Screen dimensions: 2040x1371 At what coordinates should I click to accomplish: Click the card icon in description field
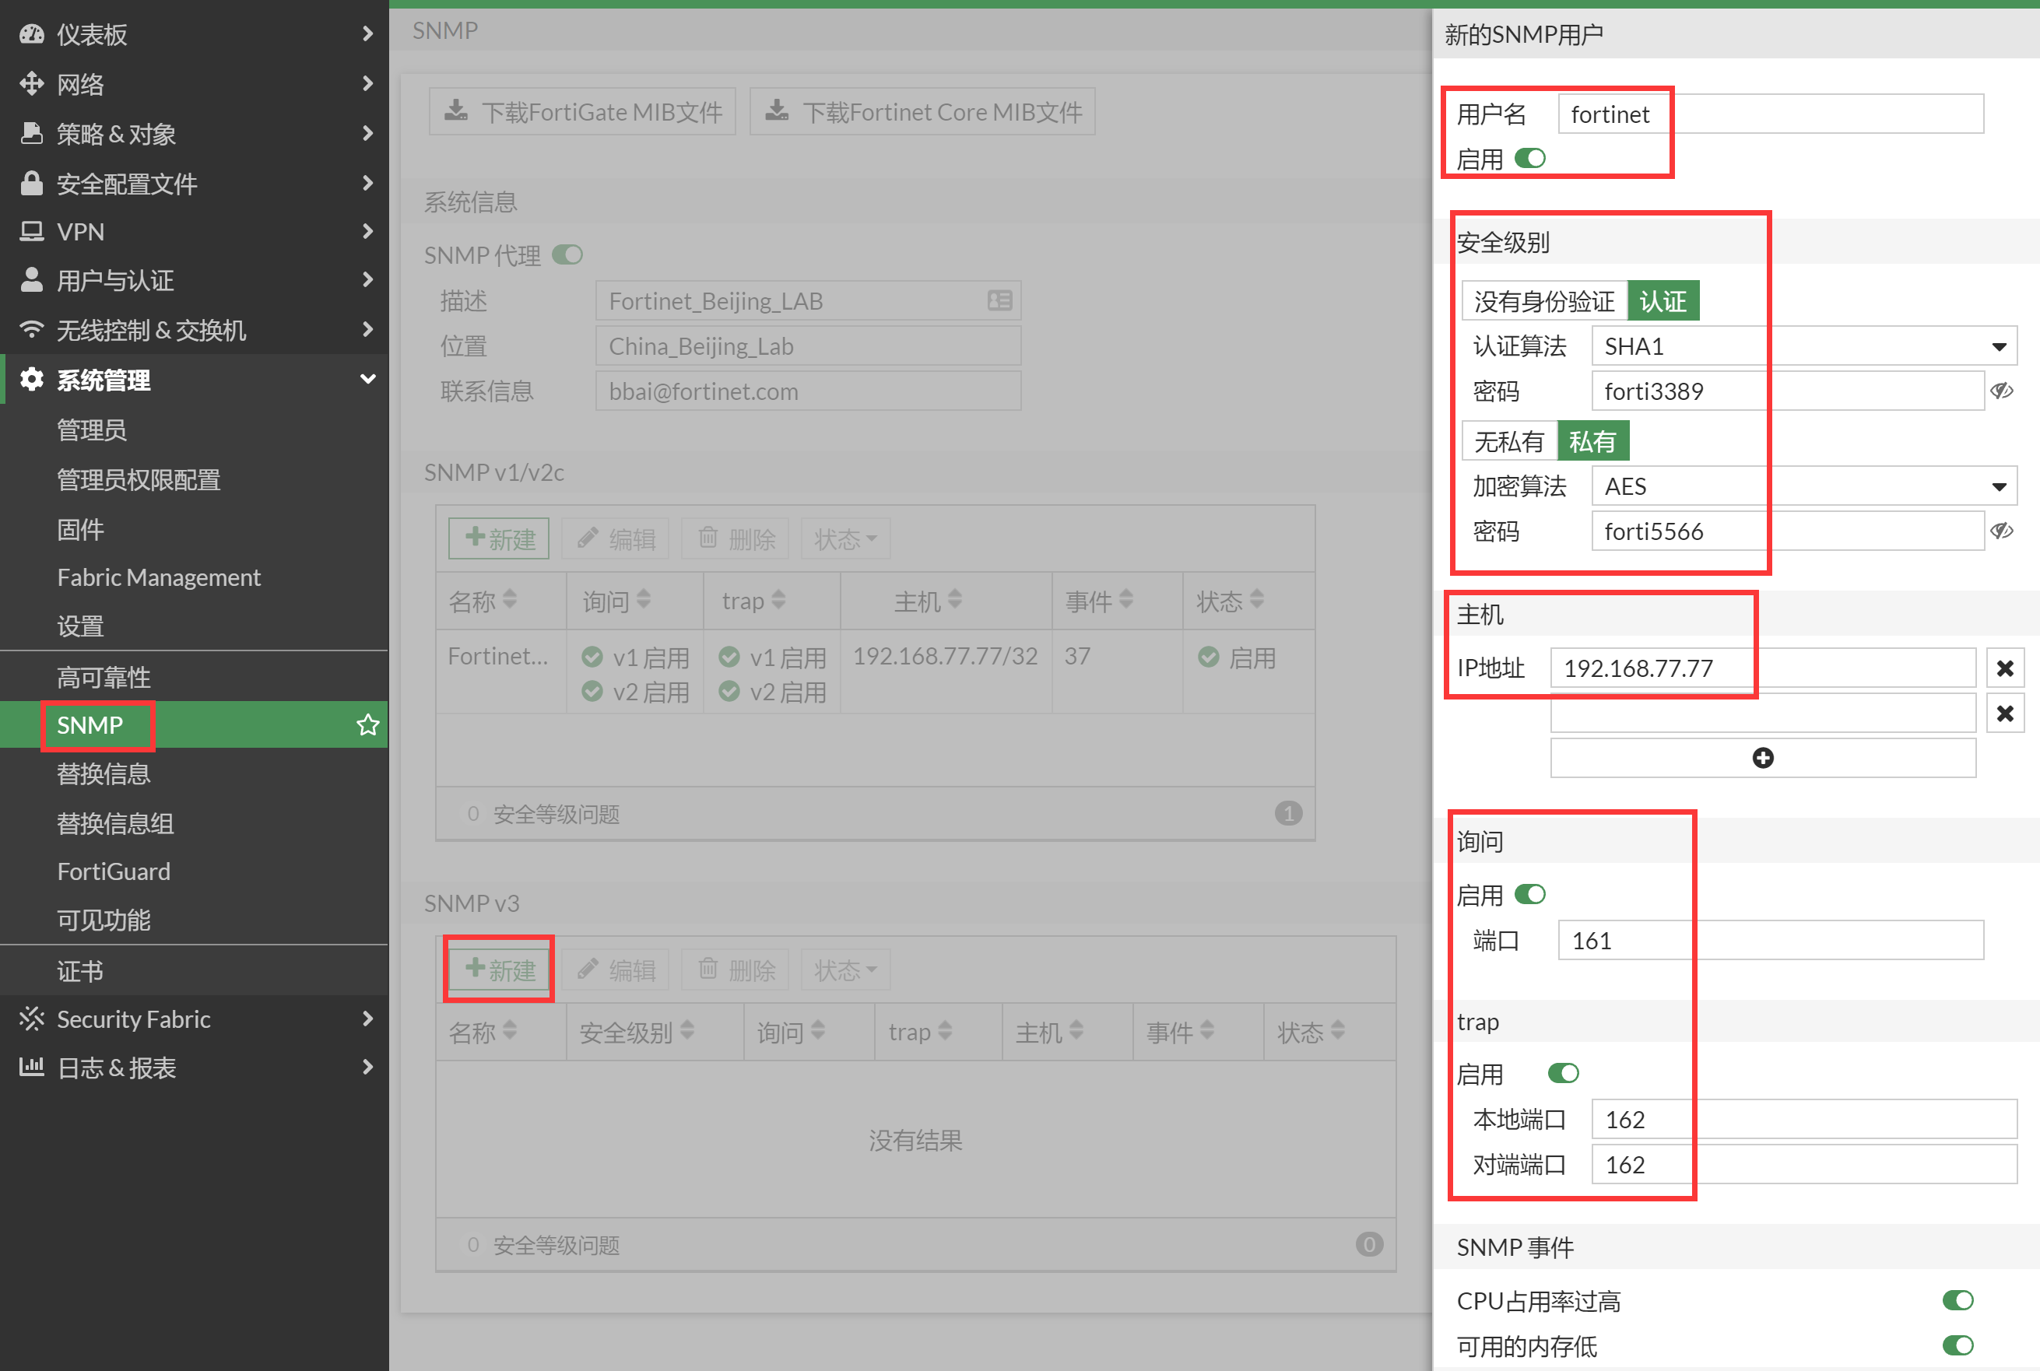(999, 301)
